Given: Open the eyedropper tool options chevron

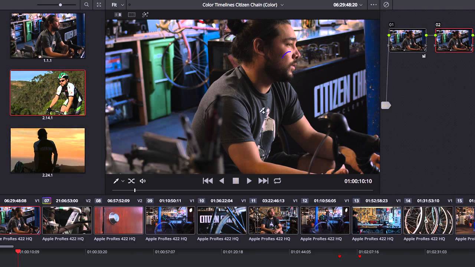Looking at the screenshot, I should pyautogui.click(x=123, y=181).
